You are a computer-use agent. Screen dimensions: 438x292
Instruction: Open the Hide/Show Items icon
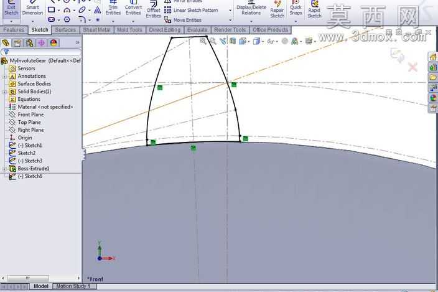(271, 41)
